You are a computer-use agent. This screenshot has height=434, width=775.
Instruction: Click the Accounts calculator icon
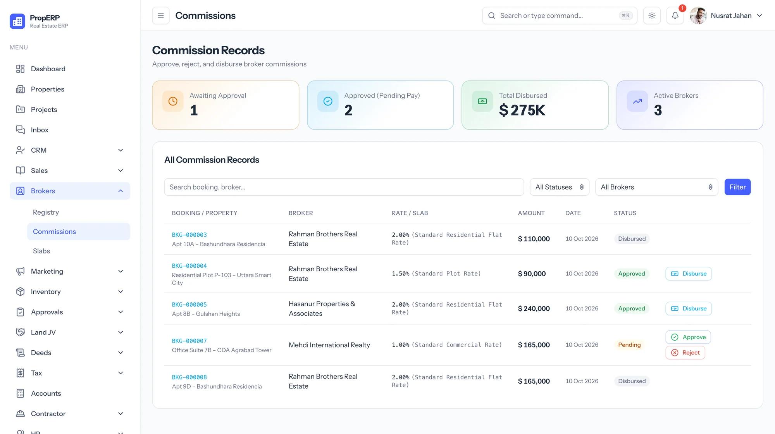[20, 393]
